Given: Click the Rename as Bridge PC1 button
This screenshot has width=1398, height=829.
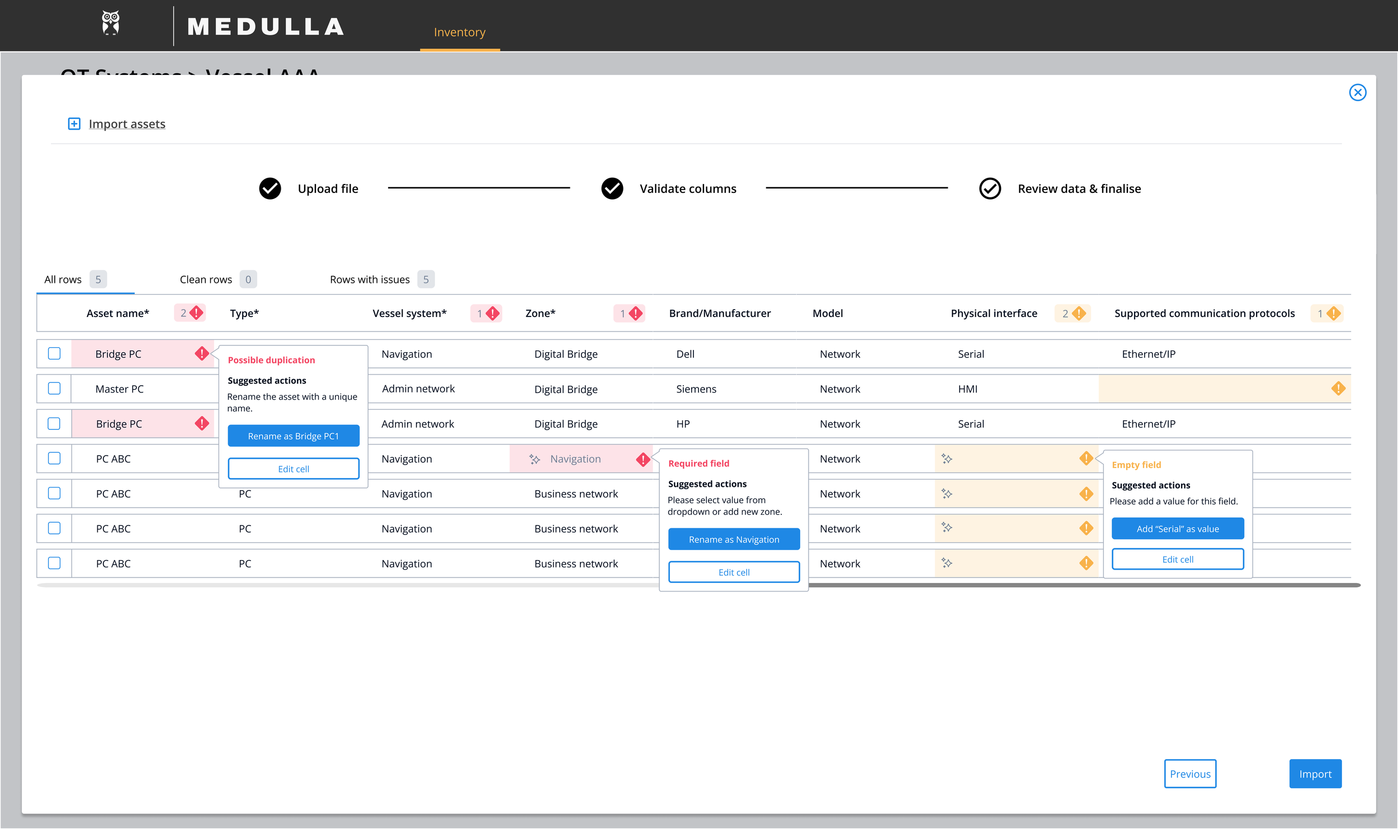Looking at the screenshot, I should pyautogui.click(x=293, y=436).
